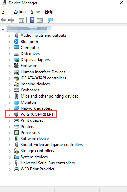Click Scan for hardware changes icon
Image resolution: width=127 pixels, height=192 pixels.
click(50, 20)
